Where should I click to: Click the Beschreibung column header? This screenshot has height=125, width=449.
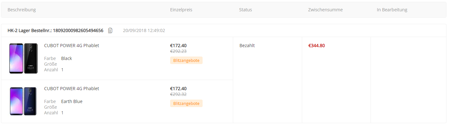pos(22,10)
